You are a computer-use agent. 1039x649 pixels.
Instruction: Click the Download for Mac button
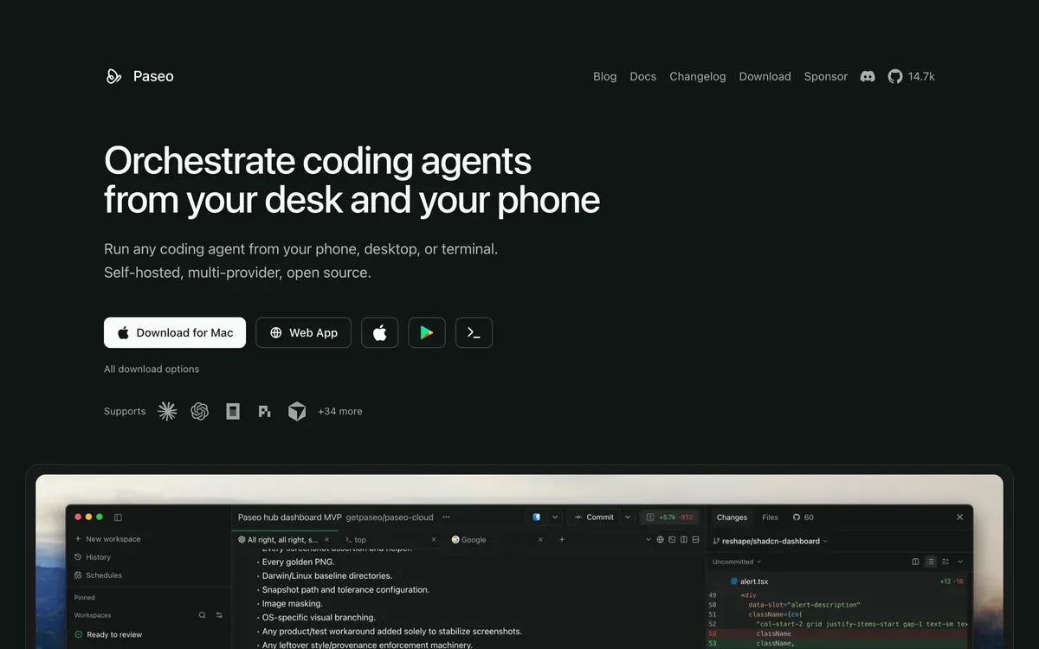click(175, 332)
